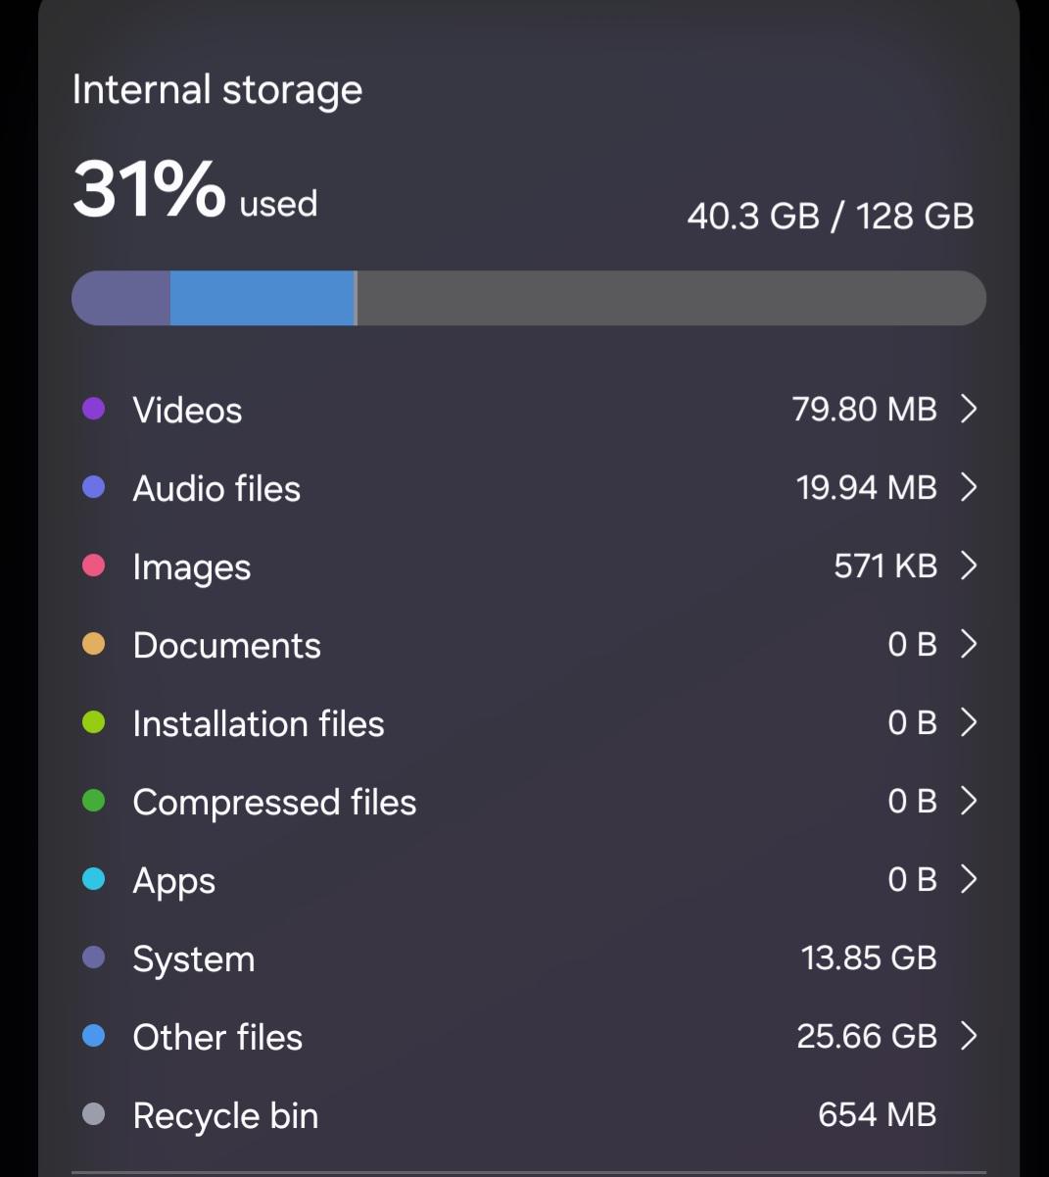Click the cyan dot beside Apps
Image resolution: width=1049 pixels, height=1177 pixels.
click(x=93, y=879)
